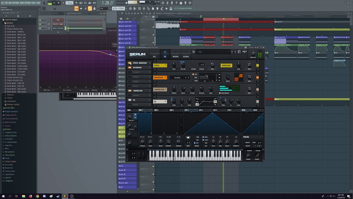Toggle the Hyper/Dimension effect on or off

pyautogui.click(x=130, y=63)
